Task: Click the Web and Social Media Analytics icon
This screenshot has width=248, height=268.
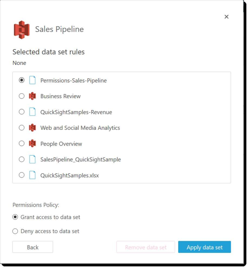Action: [x=32, y=128]
